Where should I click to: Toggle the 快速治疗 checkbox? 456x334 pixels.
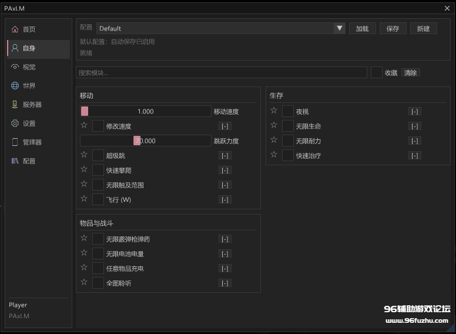(x=288, y=155)
